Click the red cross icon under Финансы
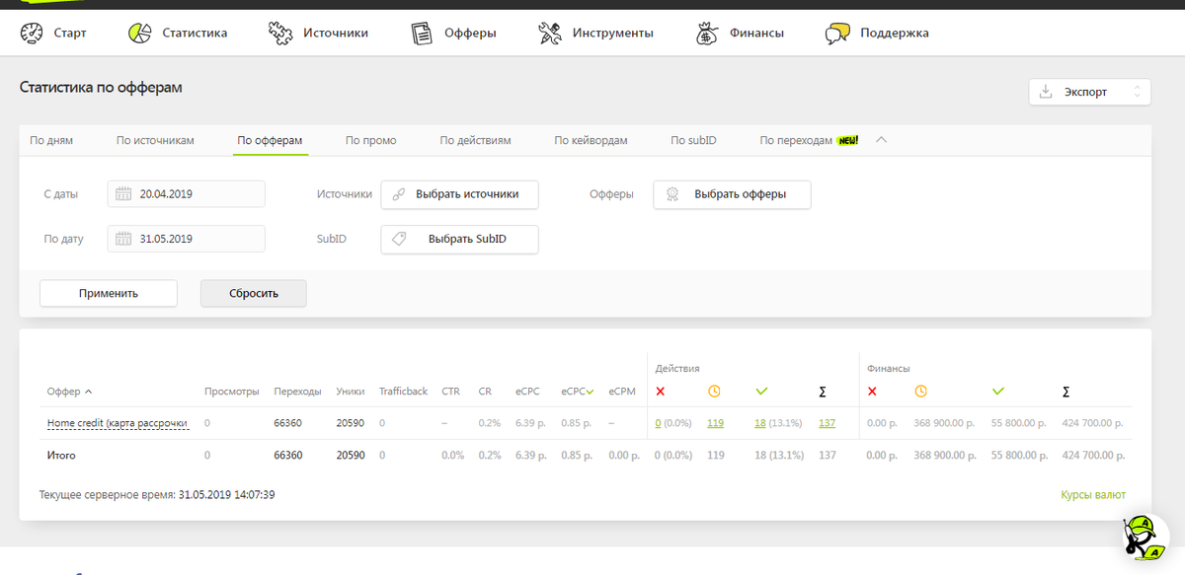The height and width of the screenshot is (575, 1185). [872, 392]
